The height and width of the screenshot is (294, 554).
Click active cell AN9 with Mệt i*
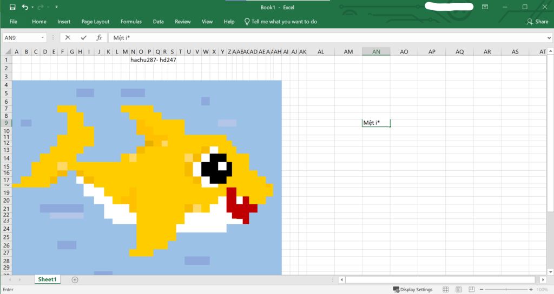click(x=377, y=123)
